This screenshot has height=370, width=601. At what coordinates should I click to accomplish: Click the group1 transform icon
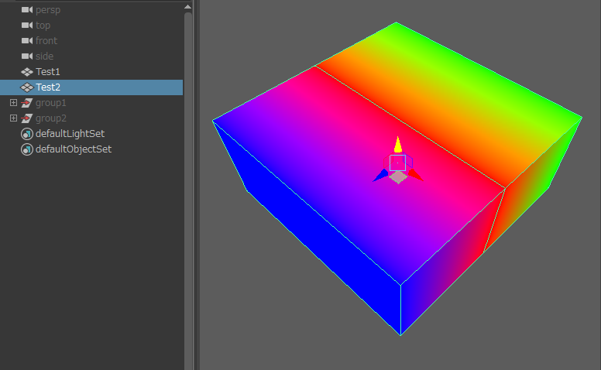[x=26, y=103]
